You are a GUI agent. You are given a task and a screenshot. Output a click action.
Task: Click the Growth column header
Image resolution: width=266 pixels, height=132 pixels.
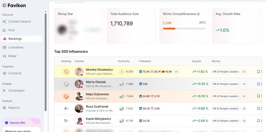(x=197, y=61)
